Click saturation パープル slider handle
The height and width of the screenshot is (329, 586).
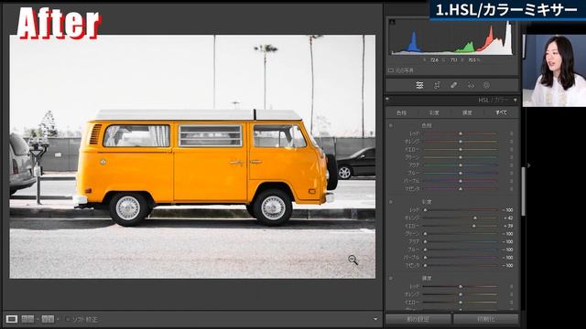point(425,258)
